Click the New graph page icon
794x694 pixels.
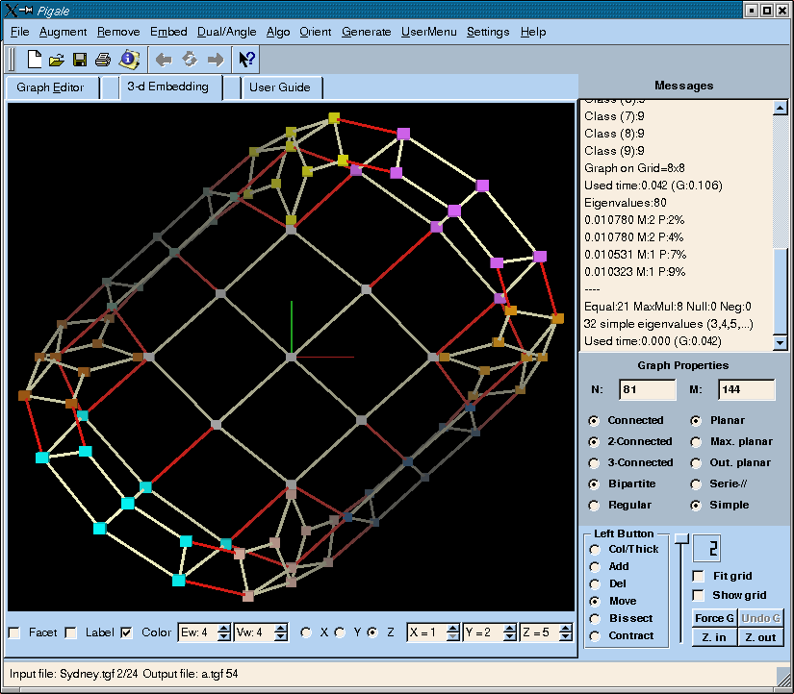pos(35,60)
